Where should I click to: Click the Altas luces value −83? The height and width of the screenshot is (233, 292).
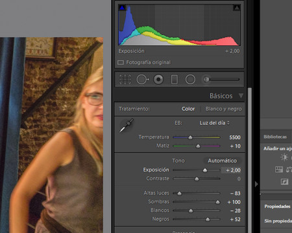coord(236,194)
